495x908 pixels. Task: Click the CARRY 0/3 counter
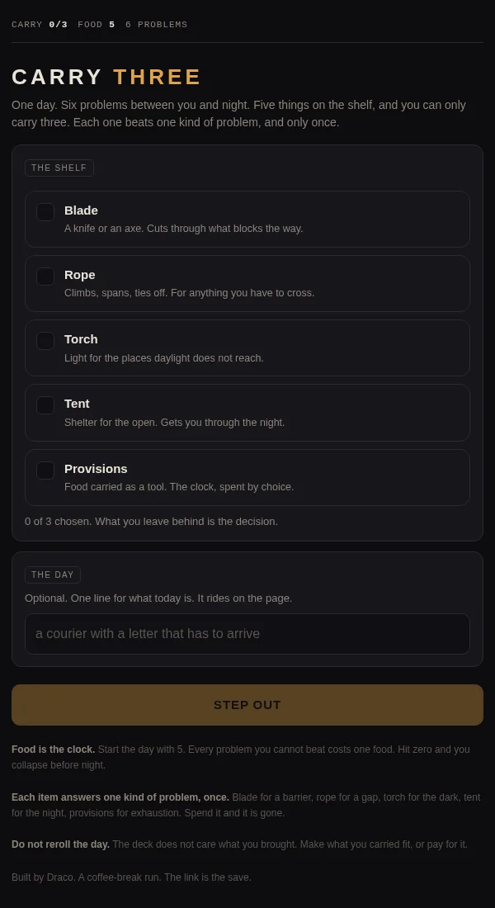(40, 24)
